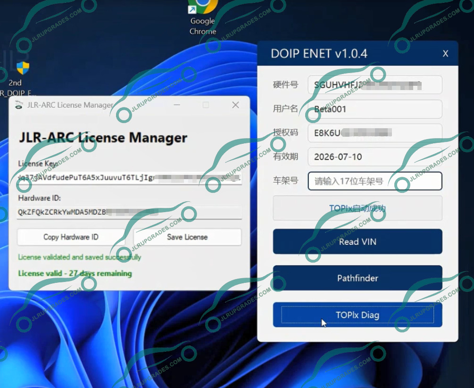Image resolution: width=474 pixels, height=388 pixels.
Task: Launch Pathfinder from DOIP ENET
Action: click(358, 278)
